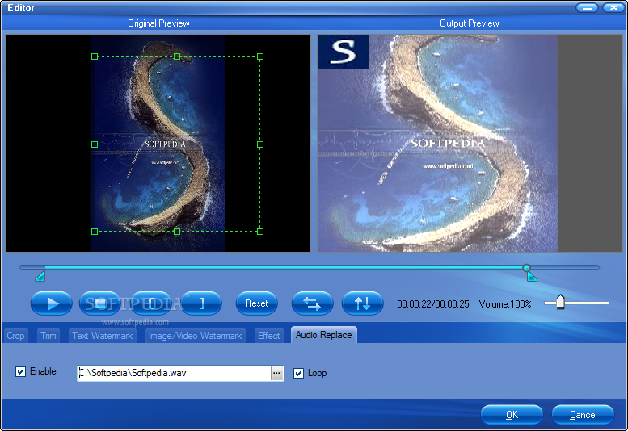Click top-left crop handle
628x431 pixels.
pyautogui.click(x=95, y=56)
